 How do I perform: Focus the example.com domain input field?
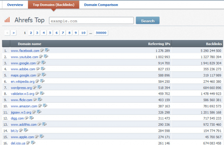click(x=91, y=21)
